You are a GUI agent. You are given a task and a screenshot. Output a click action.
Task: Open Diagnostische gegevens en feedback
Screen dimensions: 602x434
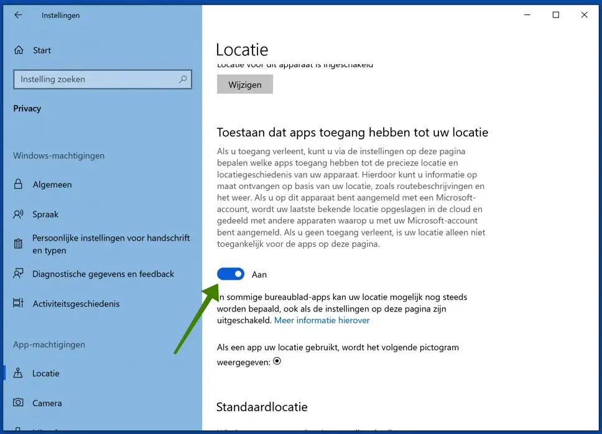tap(103, 274)
